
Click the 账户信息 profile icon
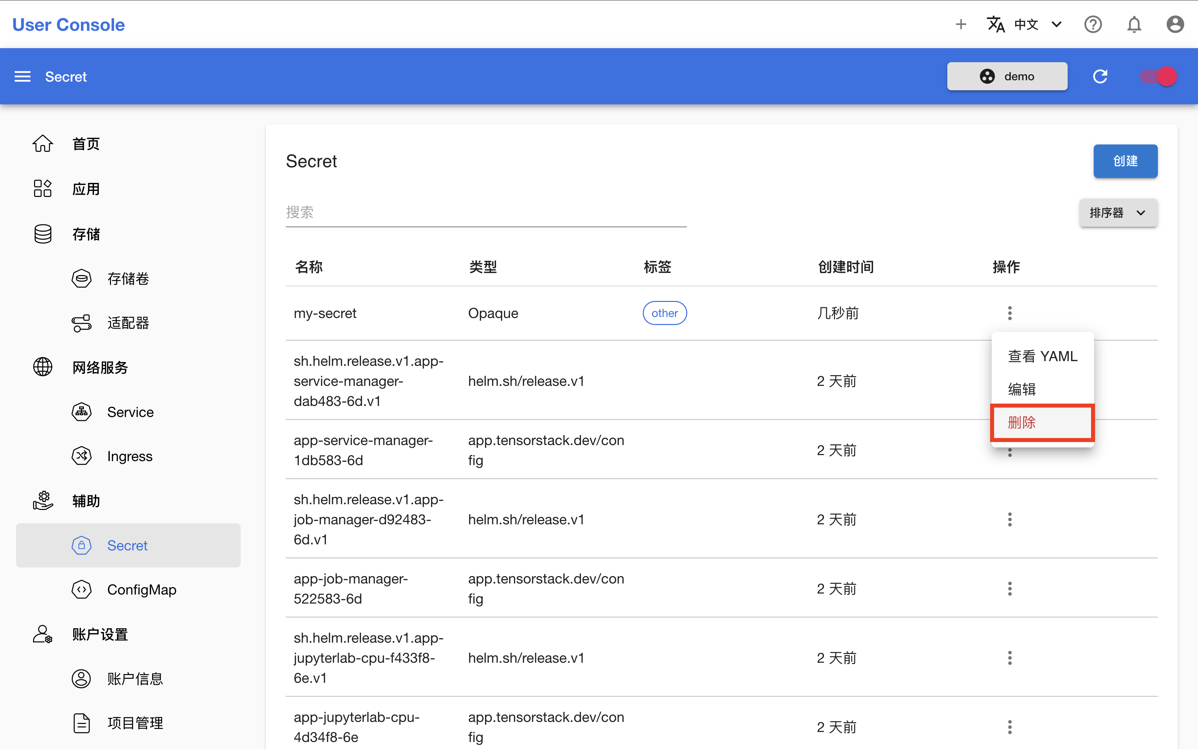pos(81,679)
